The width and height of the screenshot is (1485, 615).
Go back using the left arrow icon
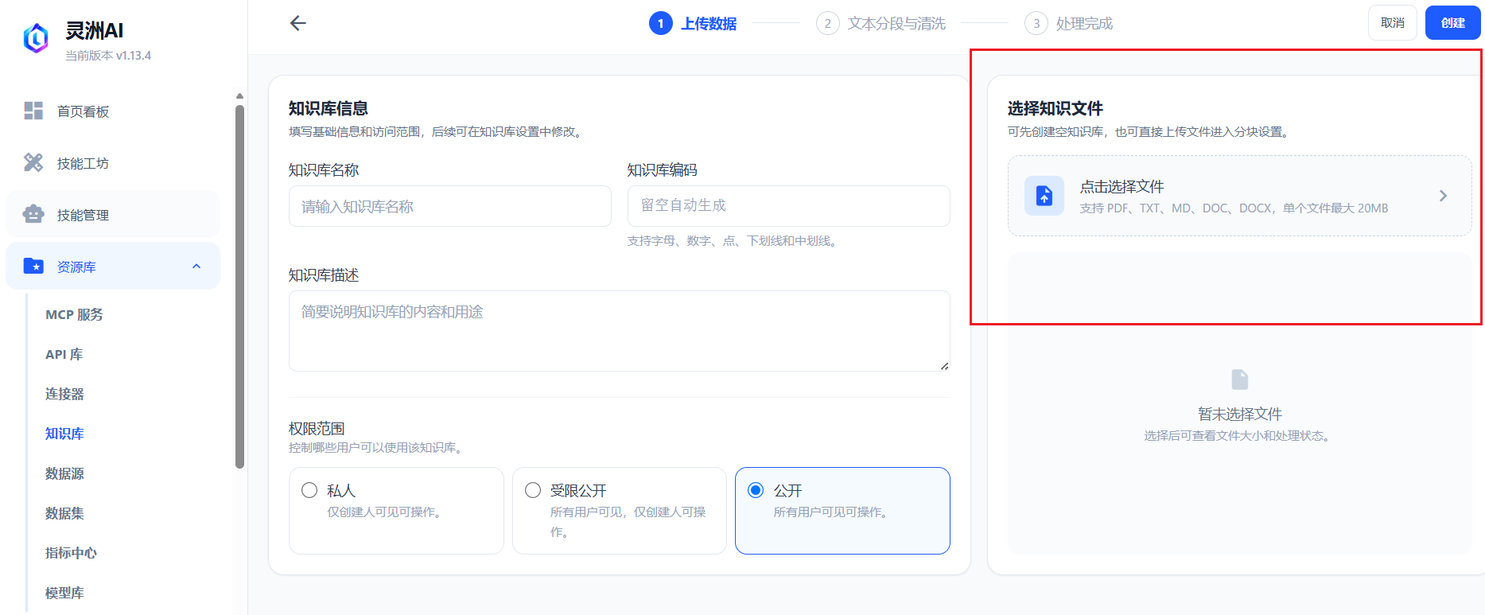pyautogui.click(x=298, y=23)
